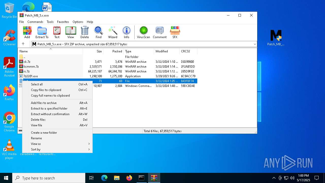Select the Recycle Bin desktop icon
Viewport: 325px width, 183px height.
tap(9, 11)
